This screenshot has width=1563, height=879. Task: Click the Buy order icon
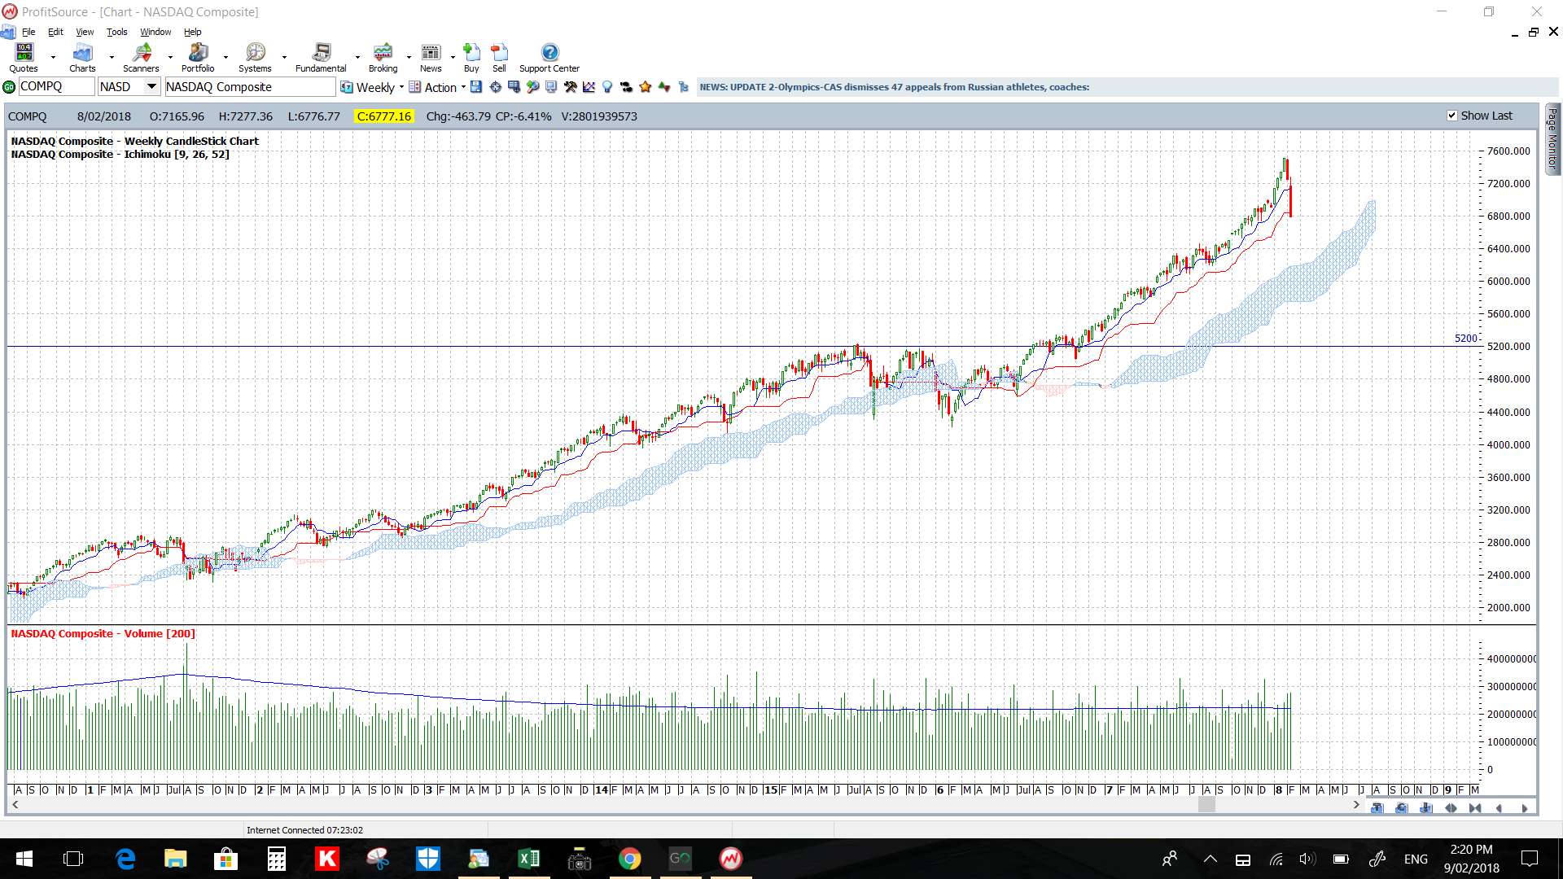coord(471,58)
